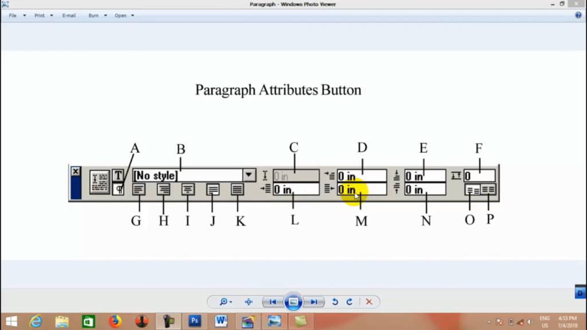Click the greyed field under label C

tap(296, 176)
